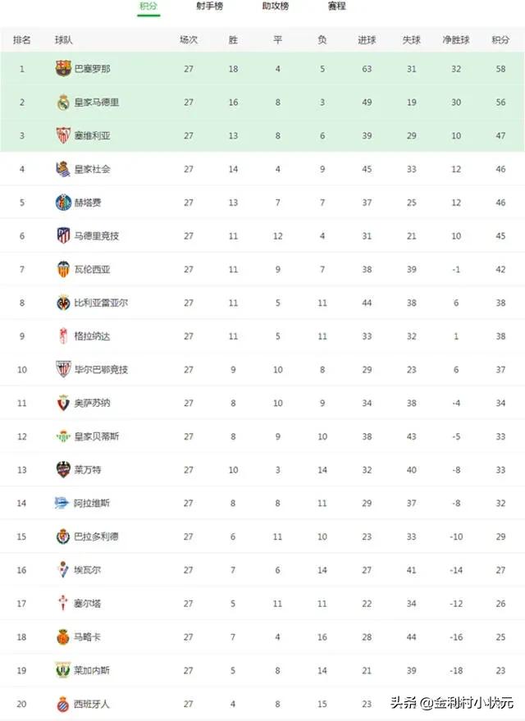
Task: Click the Getafe club badge
Action: [x=63, y=203]
